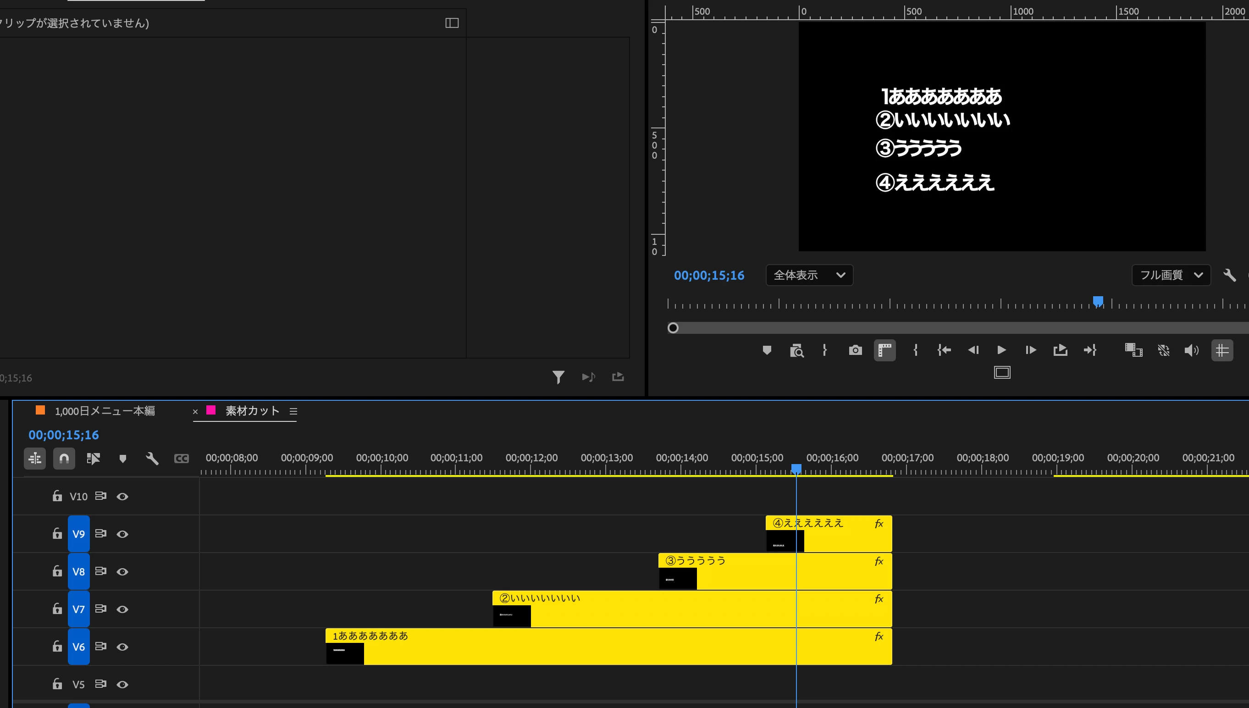The height and width of the screenshot is (708, 1249).
Task: Lock track V9
Action: 57,533
